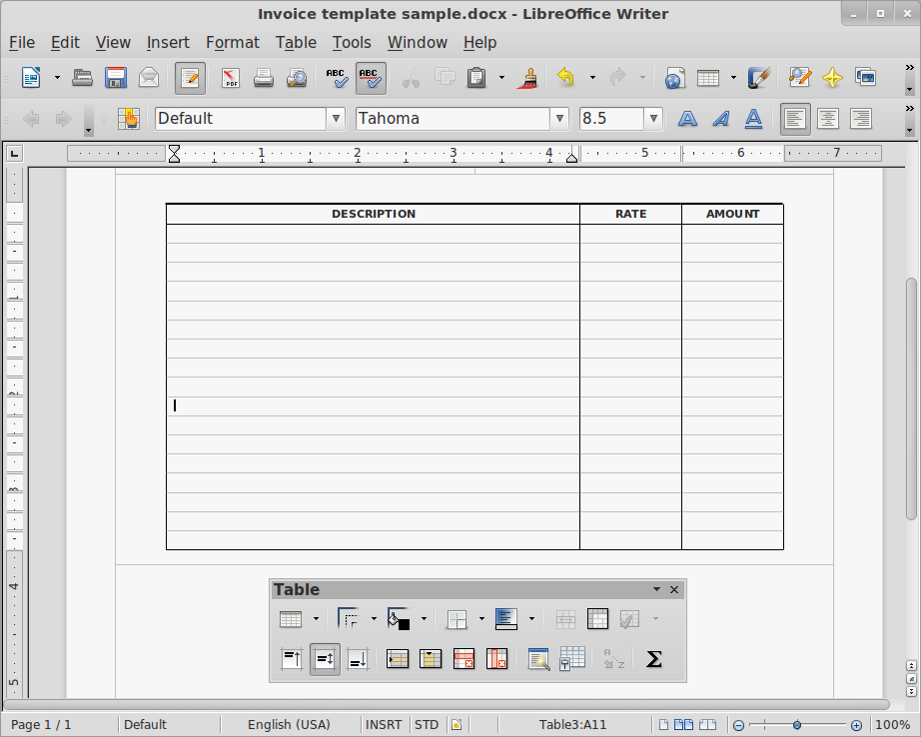921x737 pixels.
Task: Toggle INSRT insert mode in status bar
Action: coord(384,725)
